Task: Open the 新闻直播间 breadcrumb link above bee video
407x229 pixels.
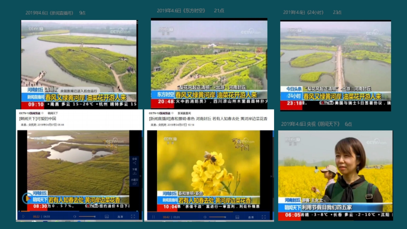Action: pos(184,113)
